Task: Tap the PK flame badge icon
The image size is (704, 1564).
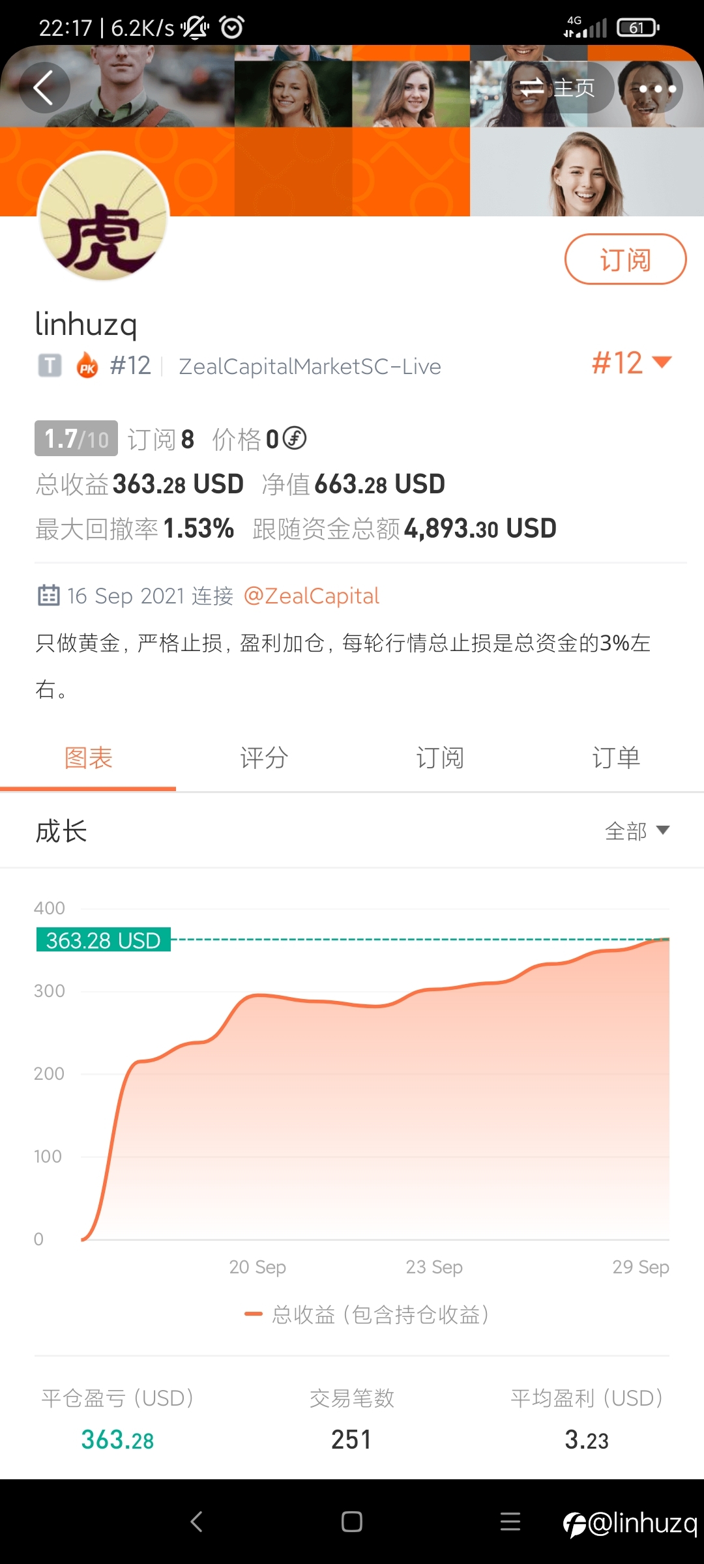Action: click(87, 366)
